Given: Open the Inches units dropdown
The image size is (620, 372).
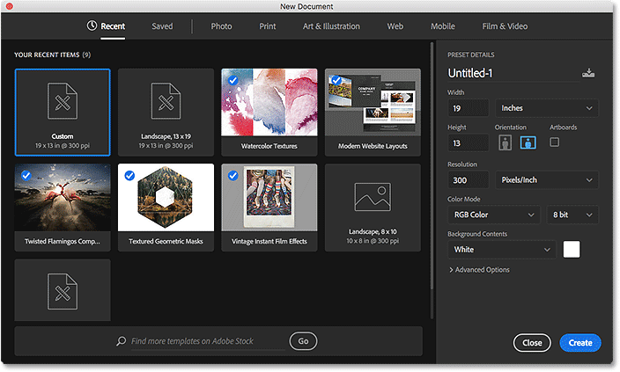Looking at the screenshot, I should click(546, 108).
